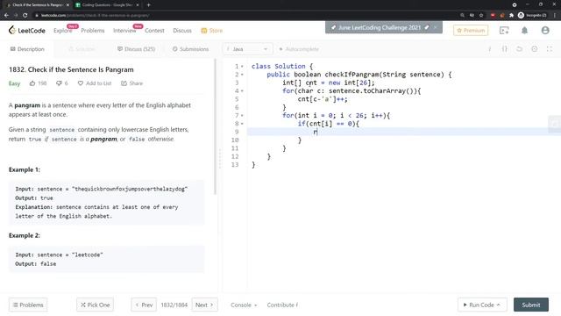Click the panel divider drag handle
The height and width of the screenshot is (316, 561).
(220, 159)
